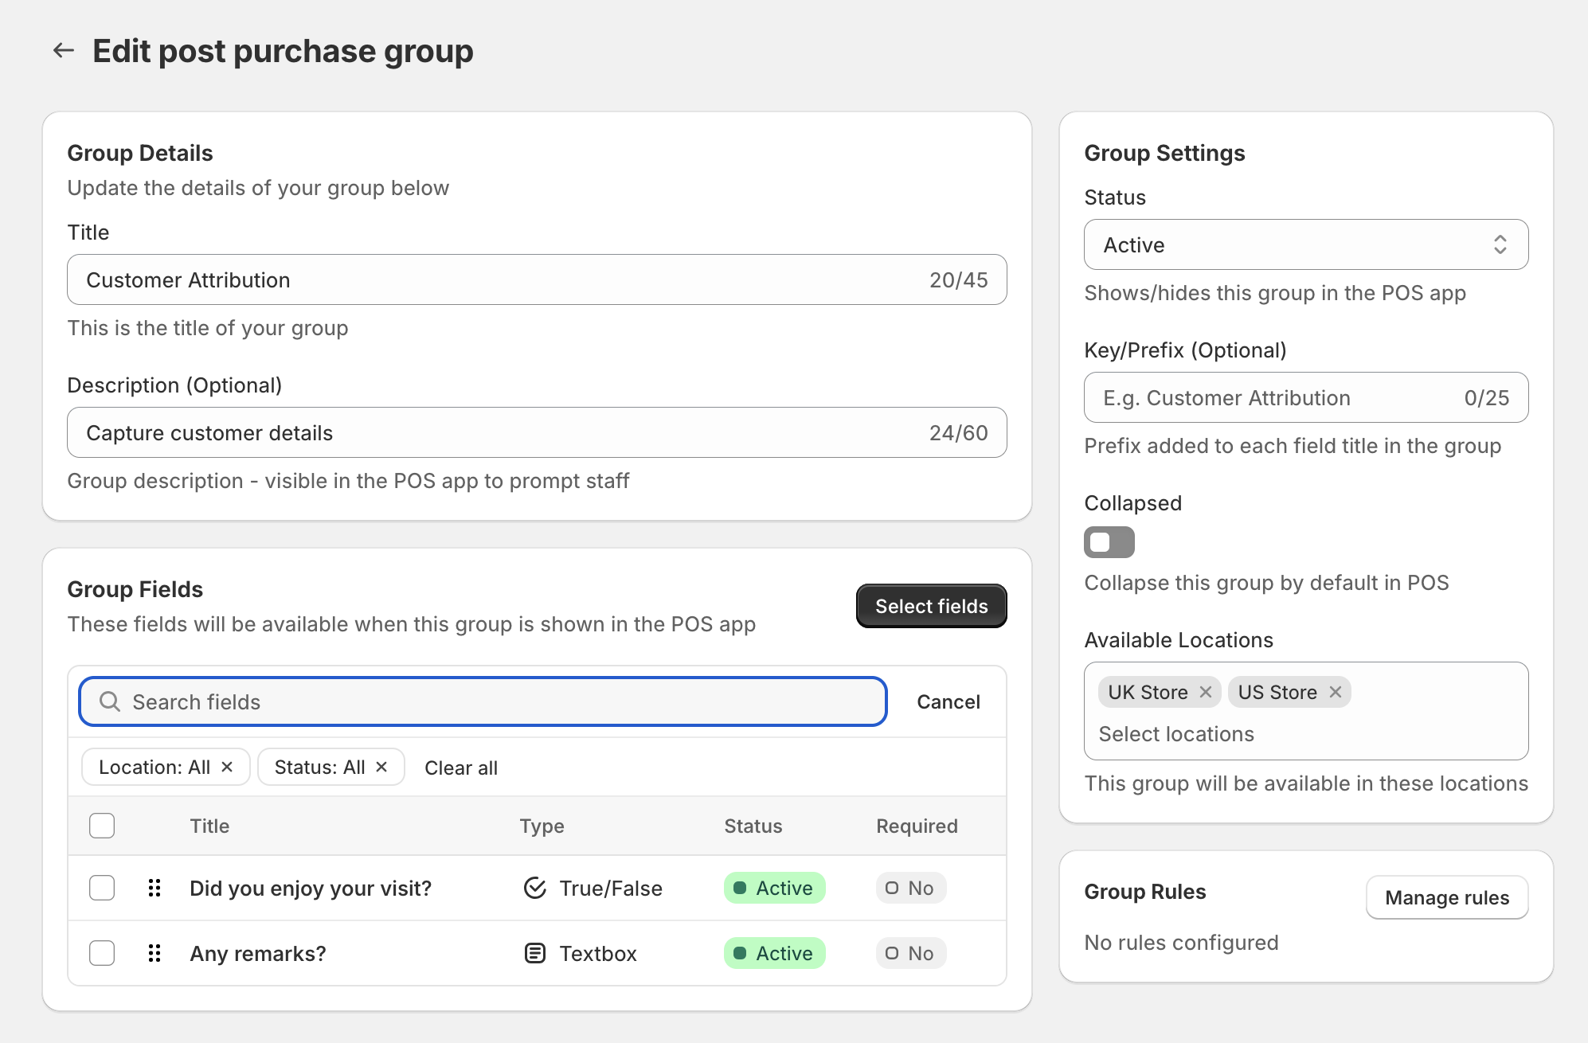
Task: Open the Status dropdown set to Active
Action: (1306, 244)
